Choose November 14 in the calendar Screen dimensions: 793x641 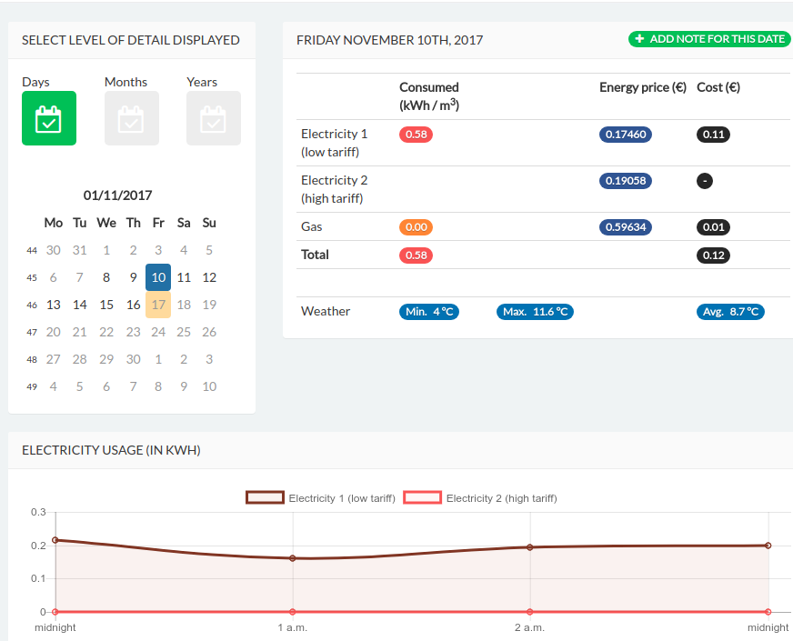(x=79, y=305)
